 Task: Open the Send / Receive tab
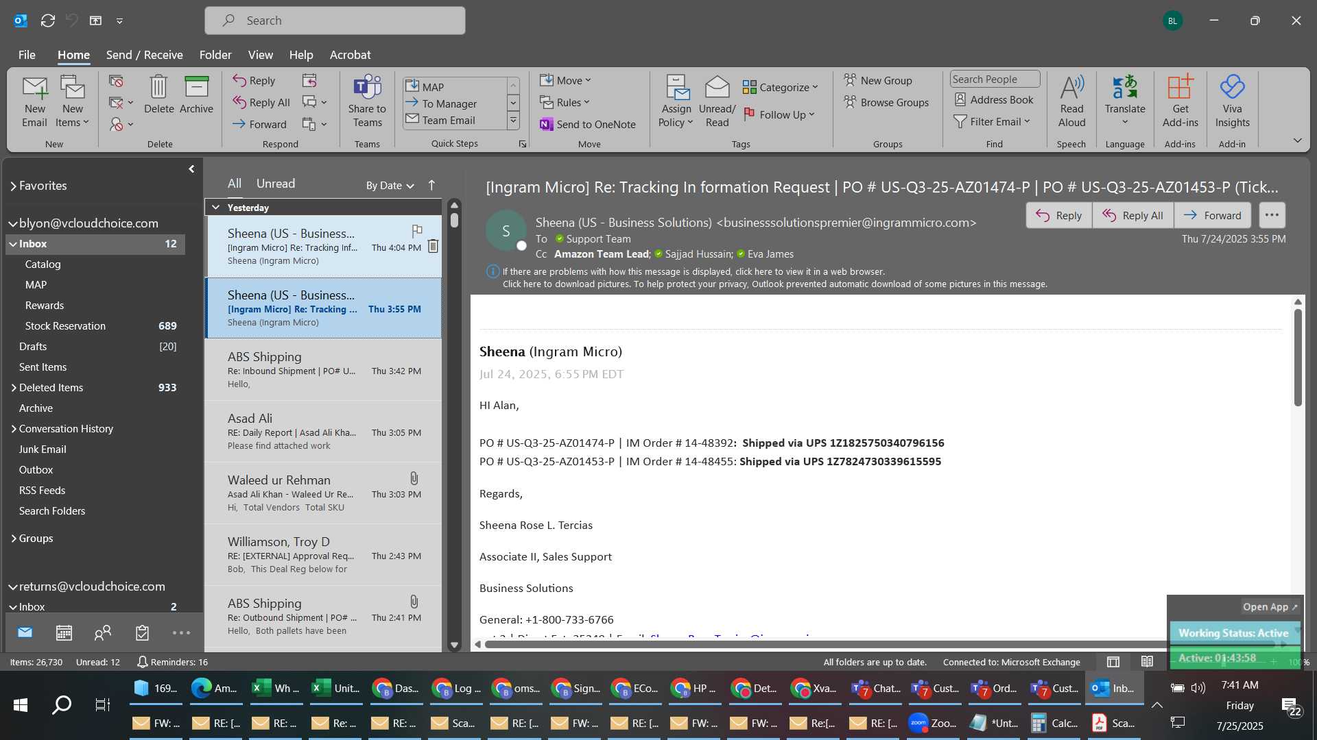(x=144, y=55)
